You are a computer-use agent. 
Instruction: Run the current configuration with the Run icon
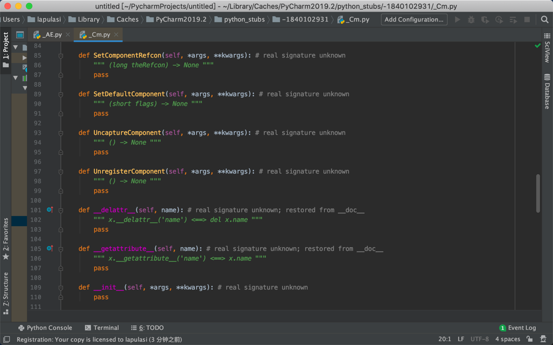point(458,20)
